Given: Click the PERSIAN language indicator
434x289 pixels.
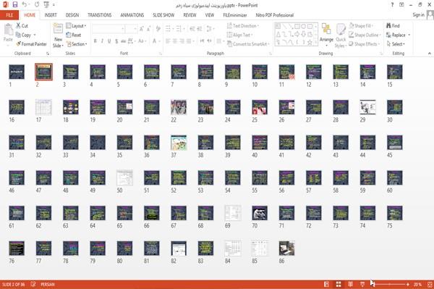Looking at the screenshot, I should tap(48, 284).
